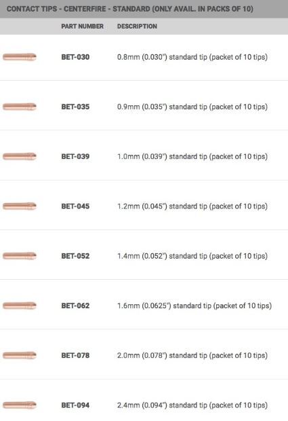Click the BET-052 contact tip image

(20, 256)
